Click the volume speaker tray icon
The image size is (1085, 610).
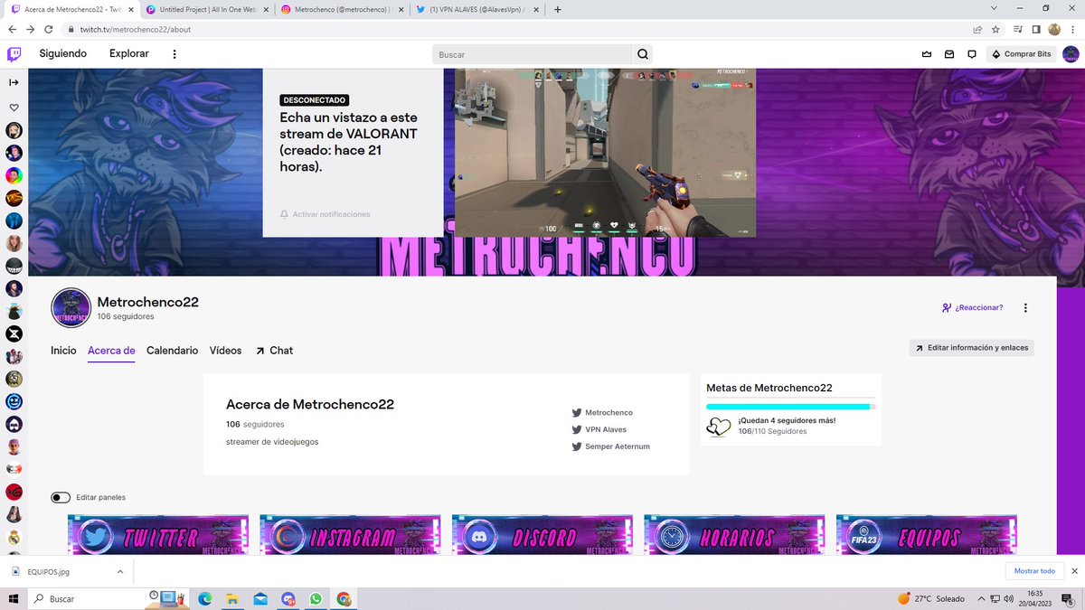tap(1008, 598)
